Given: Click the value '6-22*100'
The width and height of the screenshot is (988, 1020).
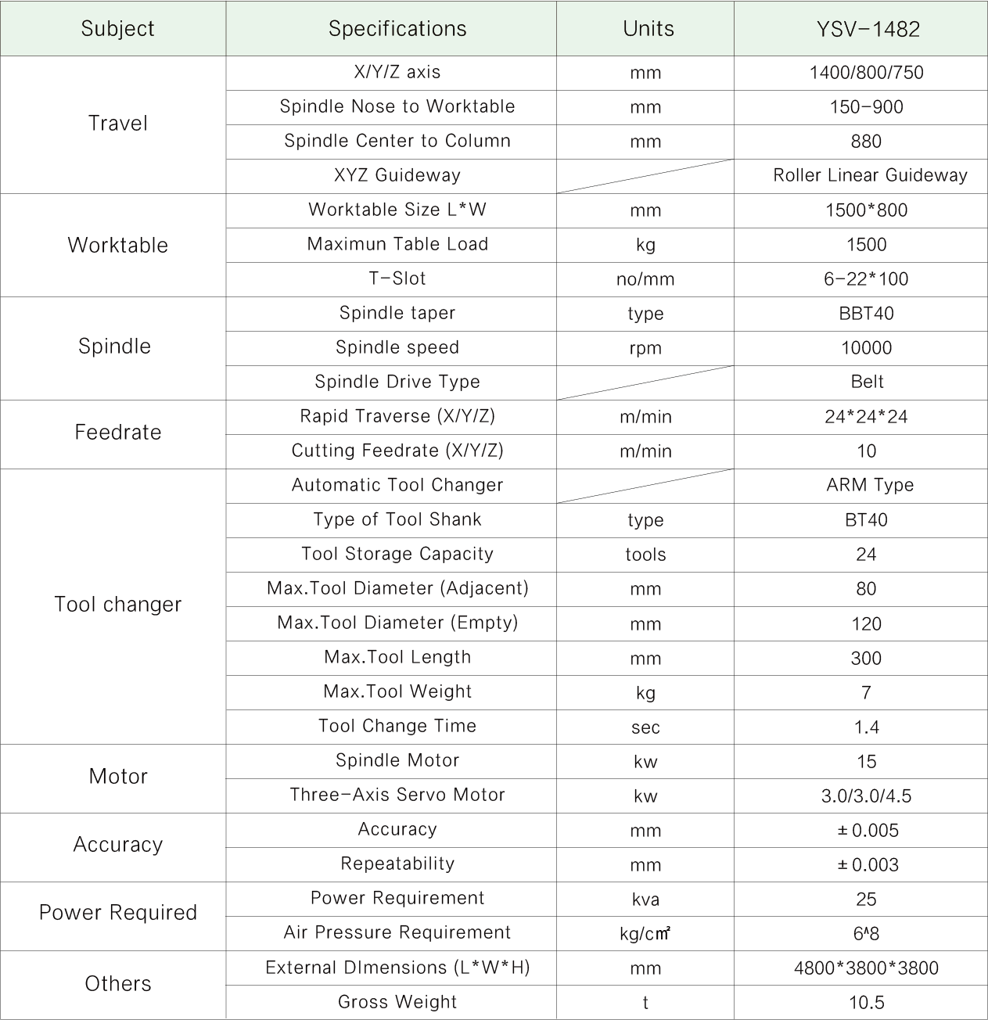Looking at the screenshot, I should point(866,279).
